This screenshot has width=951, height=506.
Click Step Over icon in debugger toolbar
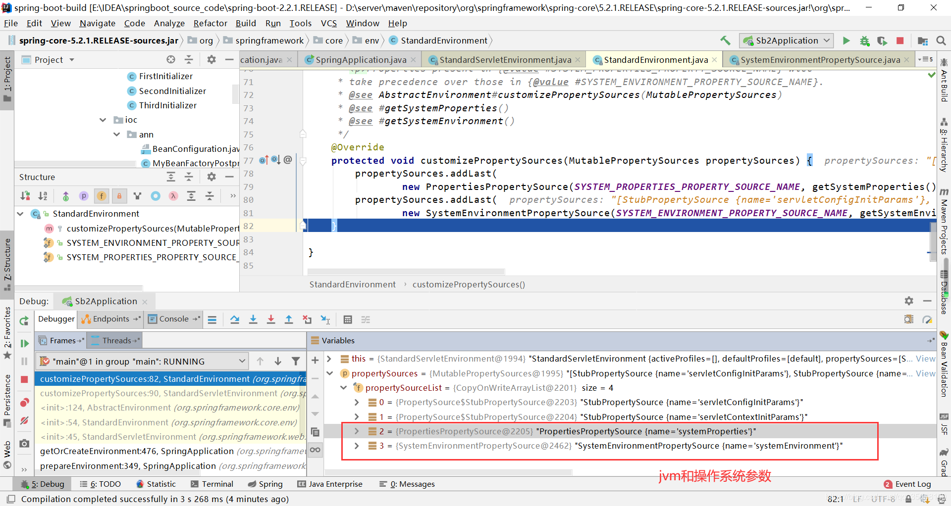coord(235,320)
